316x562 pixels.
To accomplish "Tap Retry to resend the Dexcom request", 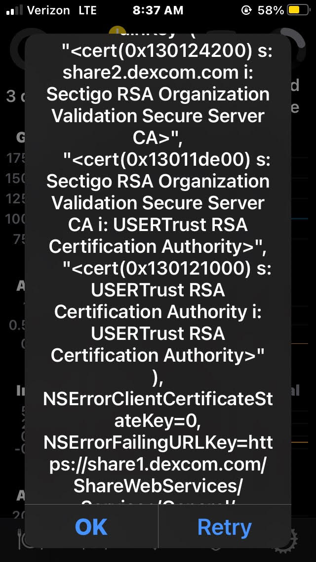I will click(225, 527).
